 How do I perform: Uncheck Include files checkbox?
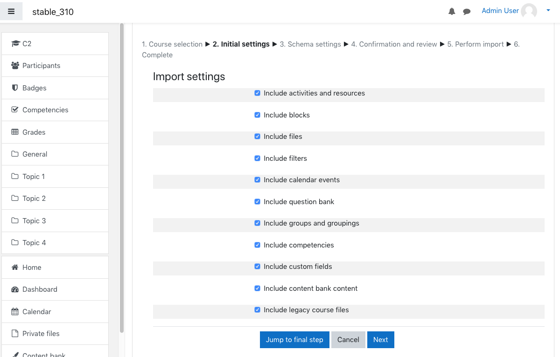pyautogui.click(x=257, y=137)
